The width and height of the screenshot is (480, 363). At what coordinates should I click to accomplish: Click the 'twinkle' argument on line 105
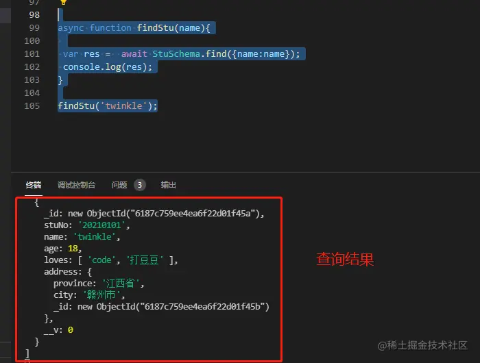pos(123,105)
